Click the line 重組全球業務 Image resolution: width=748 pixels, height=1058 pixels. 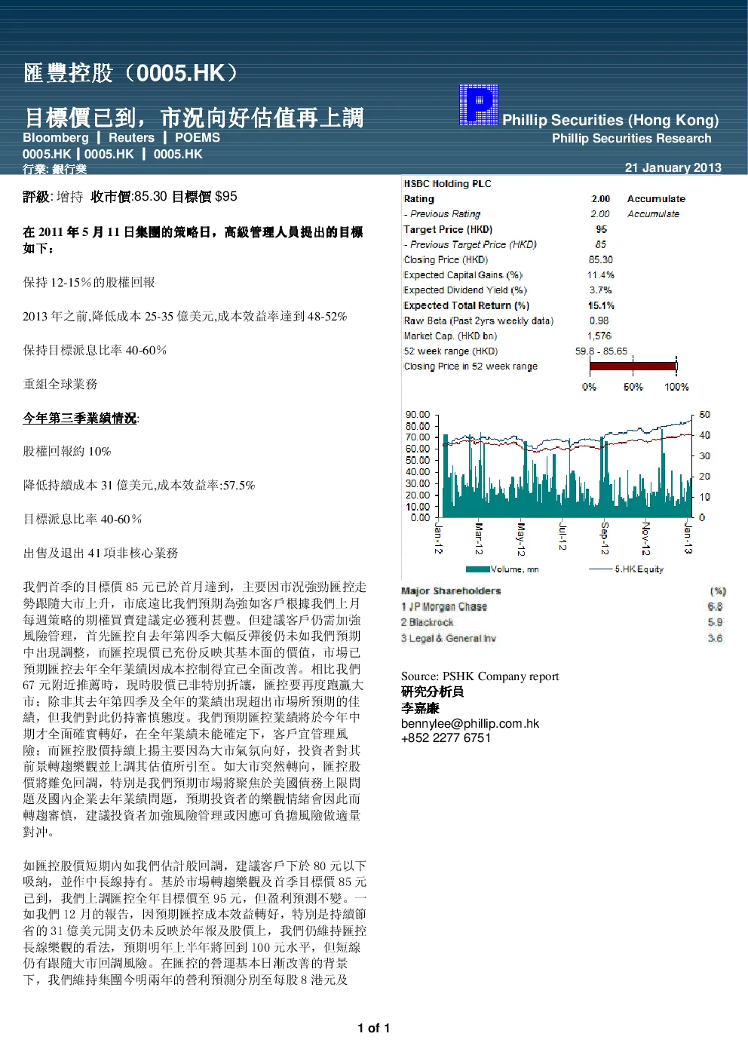coord(60,384)
